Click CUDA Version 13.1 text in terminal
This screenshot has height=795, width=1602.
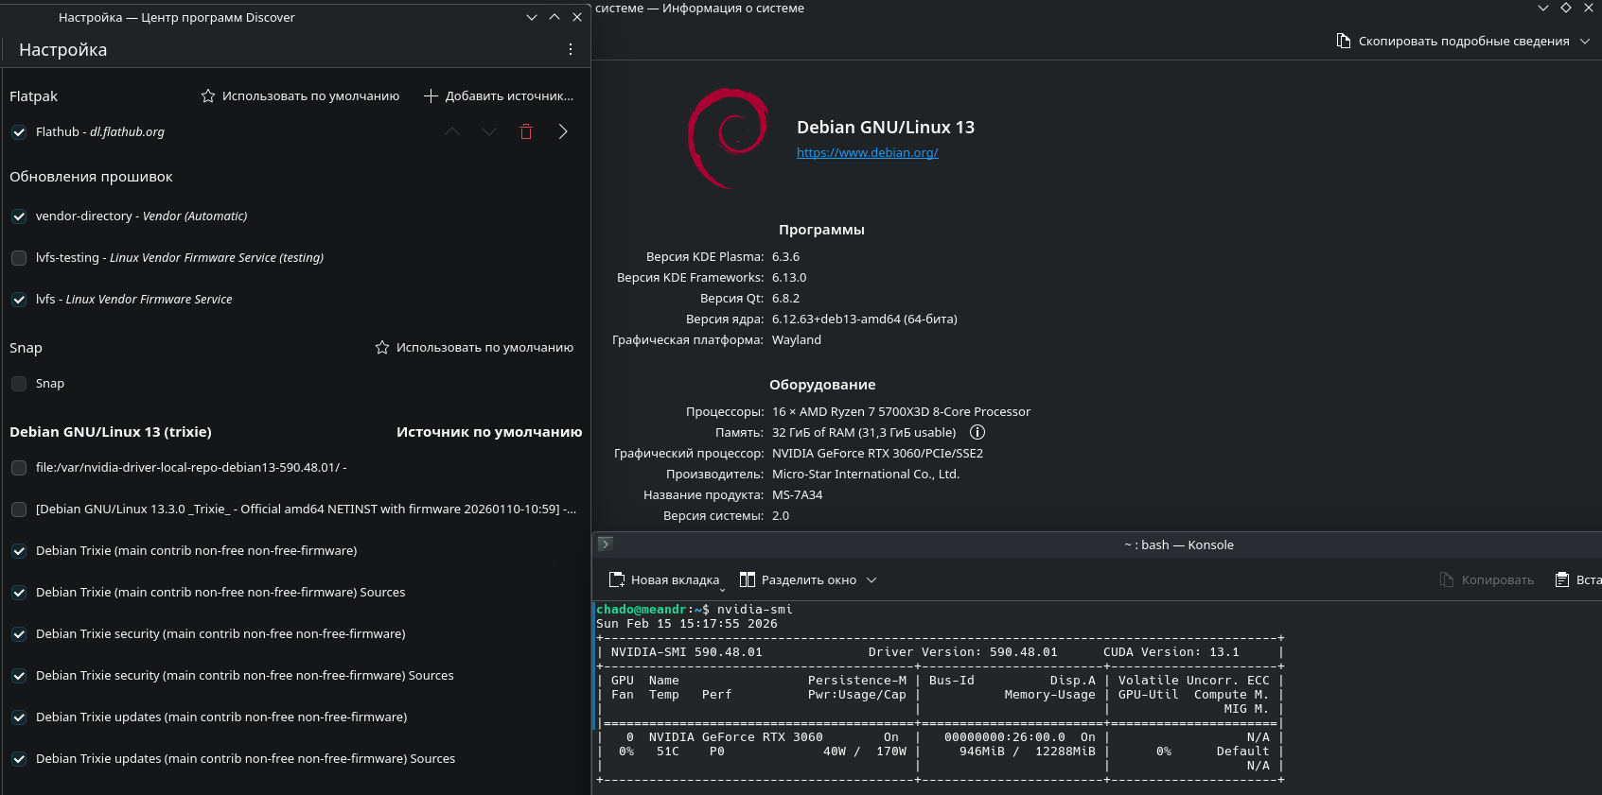coord(1171,652)
